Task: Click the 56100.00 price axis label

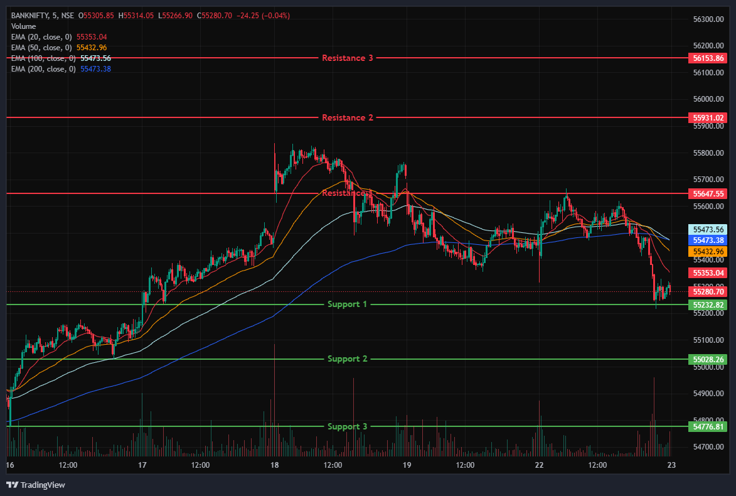Action: click(x=708, y=73)
